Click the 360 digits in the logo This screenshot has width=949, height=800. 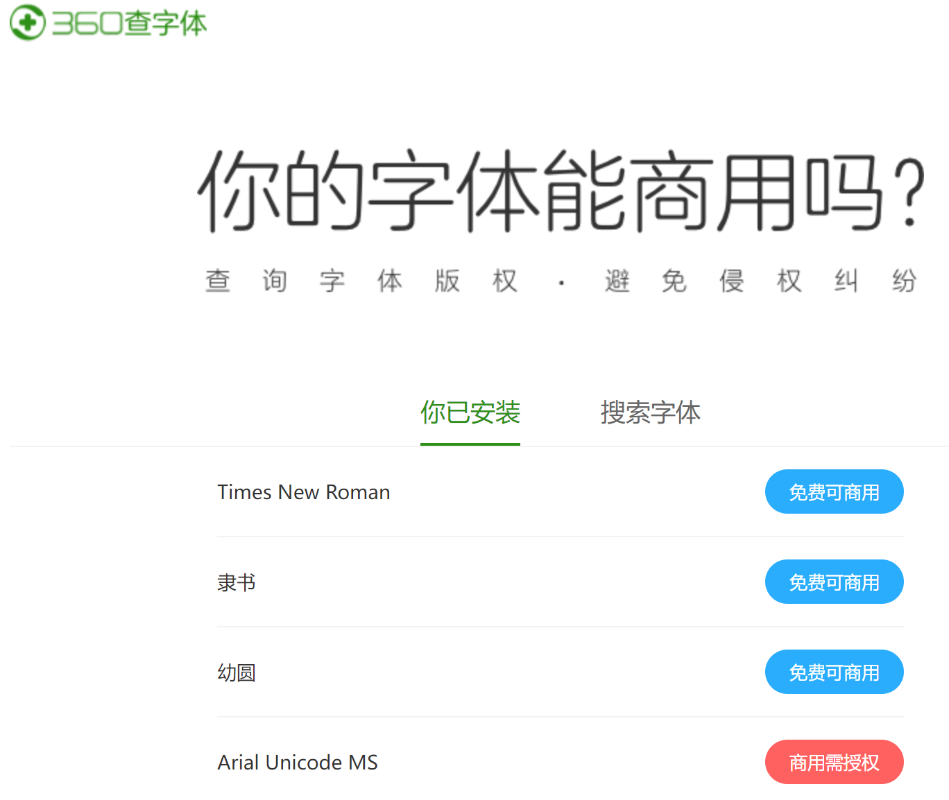[x=87, y=23]
